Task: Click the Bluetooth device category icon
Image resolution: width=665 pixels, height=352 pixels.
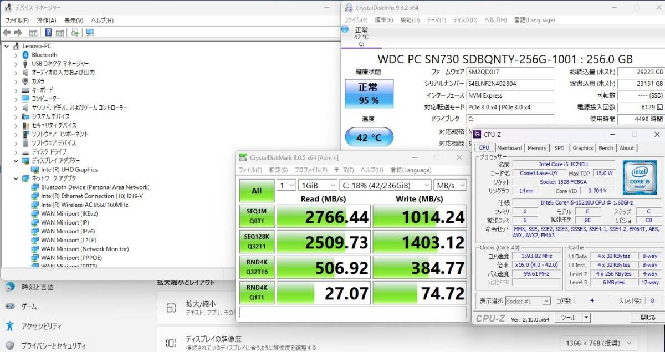Action: 25,55
